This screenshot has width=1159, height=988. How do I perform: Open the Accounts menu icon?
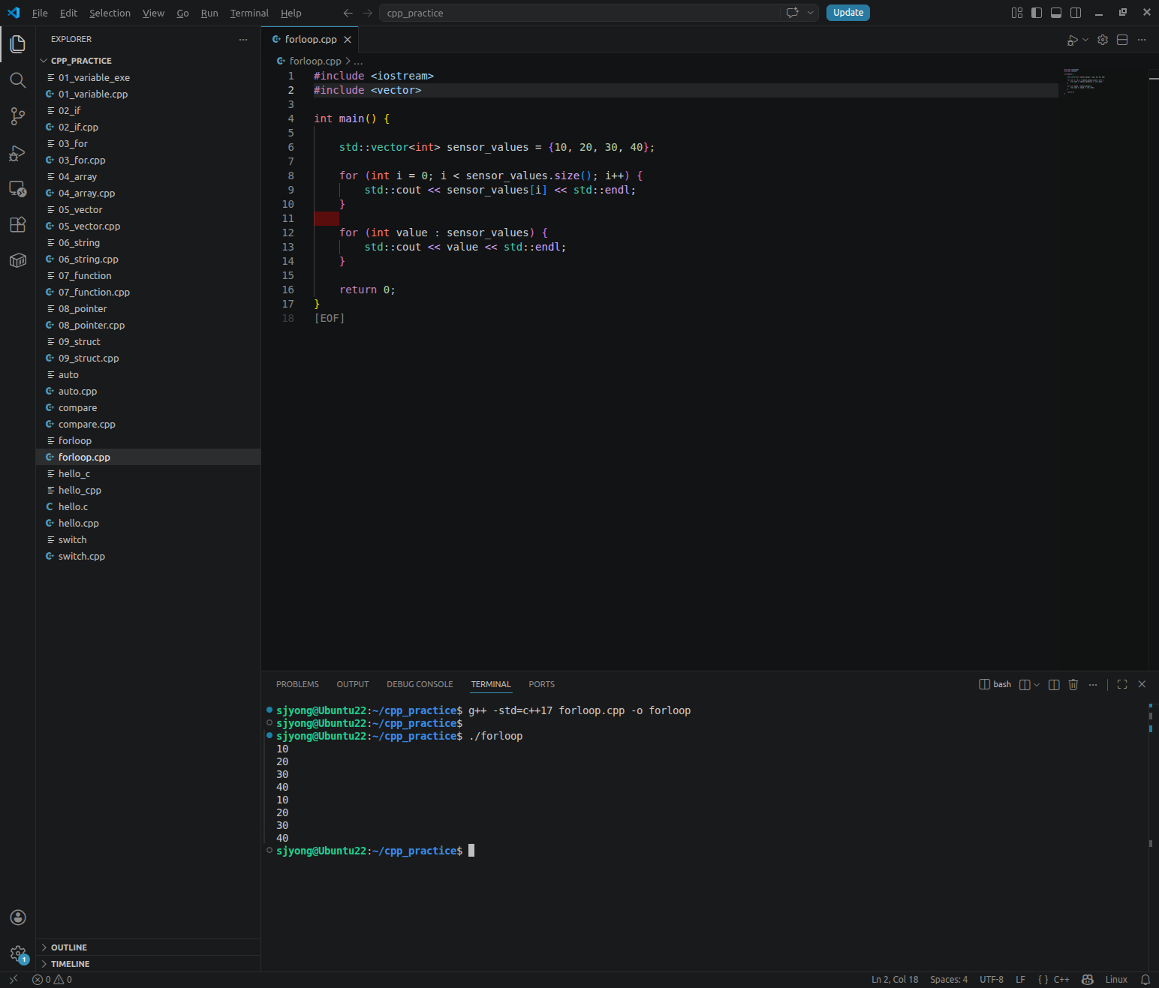[x=18, y=917]
